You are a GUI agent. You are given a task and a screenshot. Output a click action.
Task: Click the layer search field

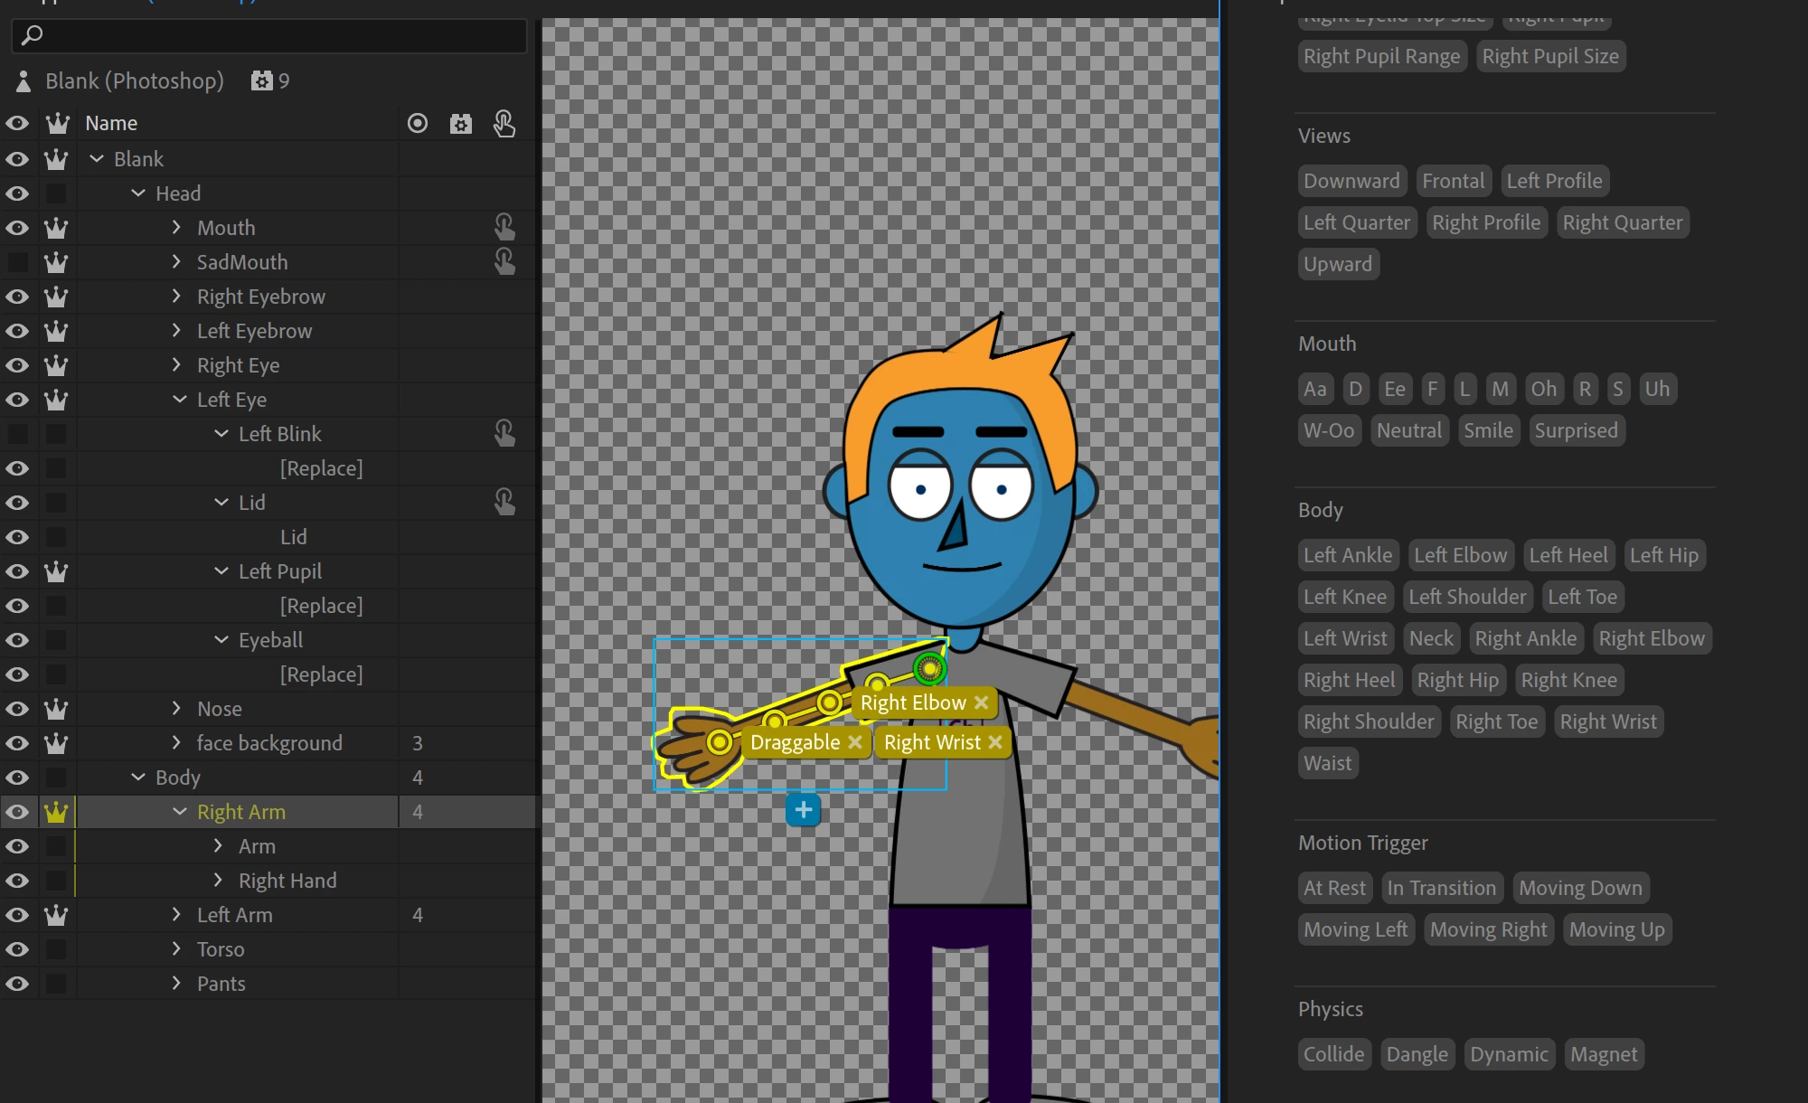coord(269,35)
